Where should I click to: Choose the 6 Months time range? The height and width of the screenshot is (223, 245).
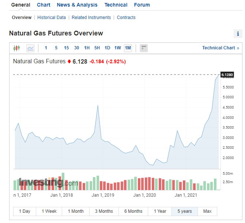[133, 211]
